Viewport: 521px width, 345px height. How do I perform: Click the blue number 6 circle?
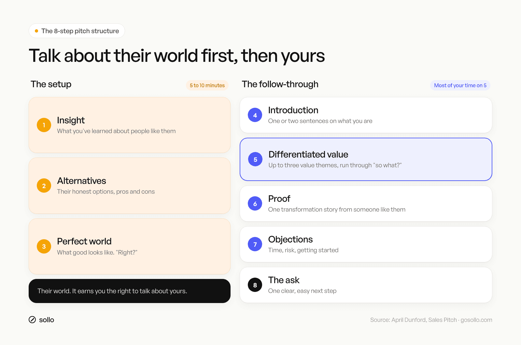point(255,204)
